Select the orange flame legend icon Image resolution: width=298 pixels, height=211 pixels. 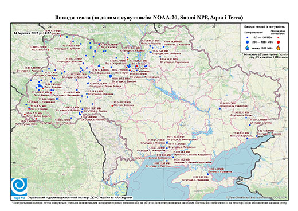click(279, 48)
